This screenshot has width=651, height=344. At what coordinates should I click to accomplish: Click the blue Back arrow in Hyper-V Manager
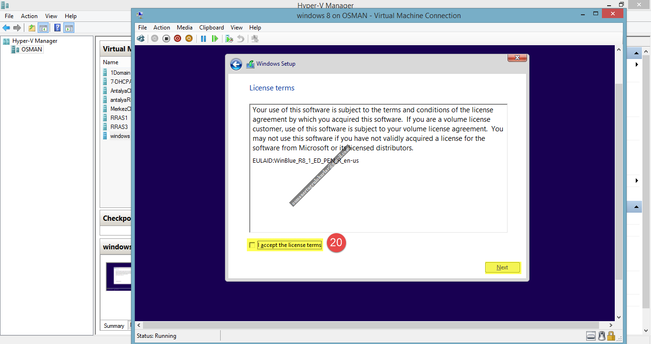coord(6,28)
